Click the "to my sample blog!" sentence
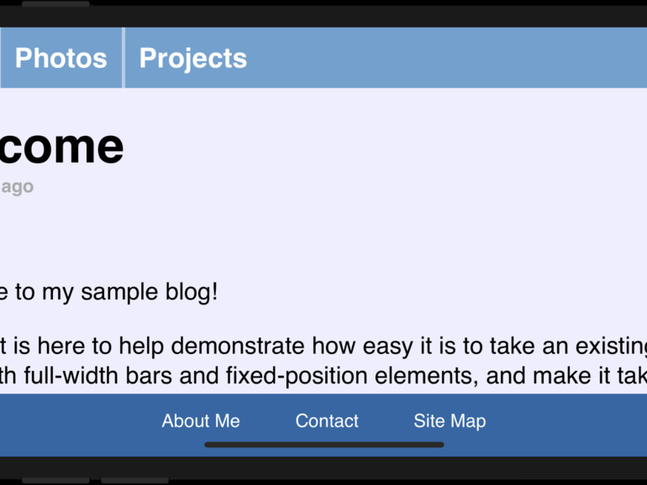This screenshot has height=485, width=647. 109,292
